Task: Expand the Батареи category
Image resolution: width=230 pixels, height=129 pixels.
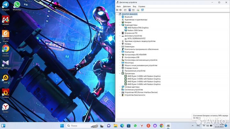Action: point(120,22)
